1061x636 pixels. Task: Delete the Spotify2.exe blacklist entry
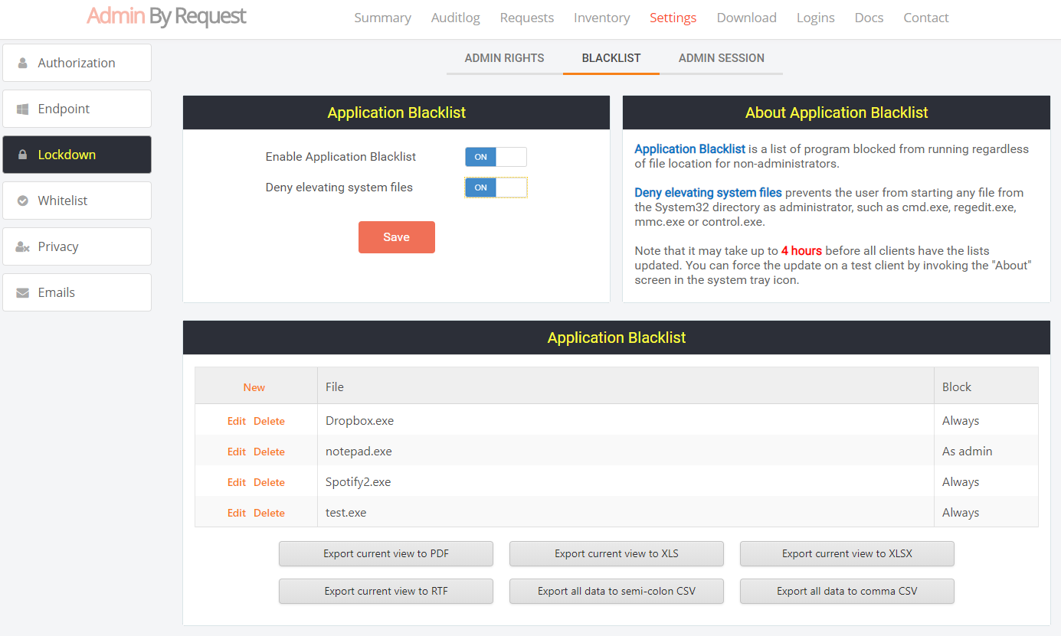point(269,482)
